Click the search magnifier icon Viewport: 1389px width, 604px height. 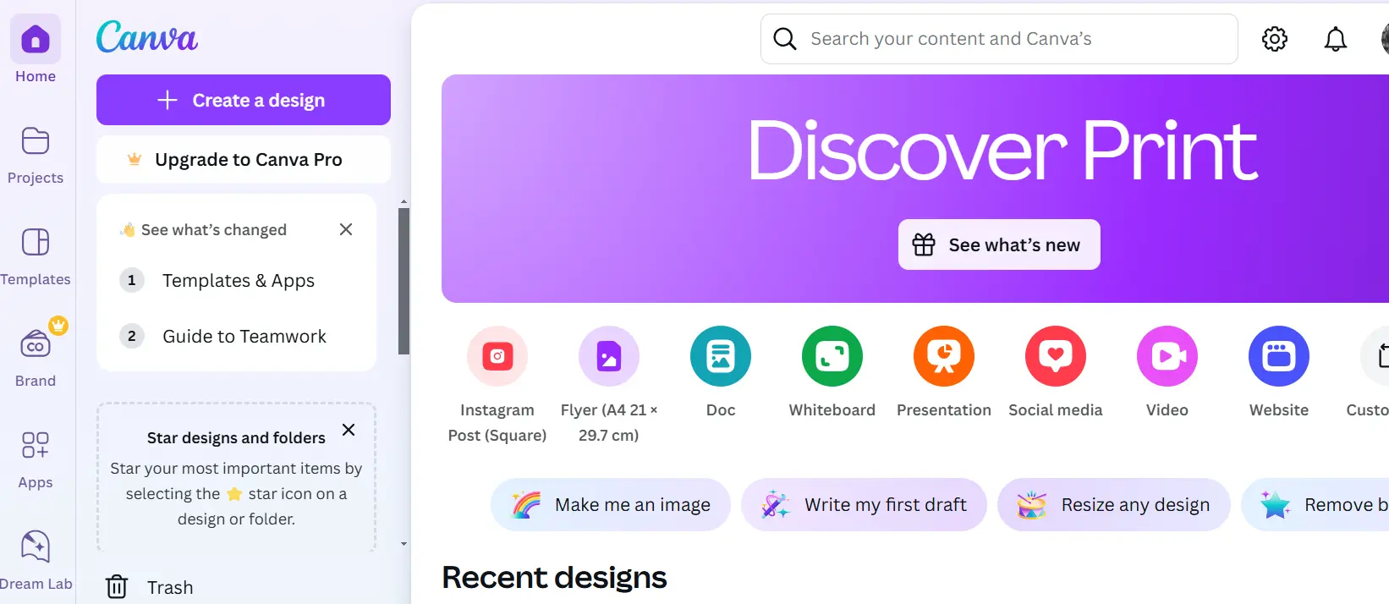tap(785, 39)
